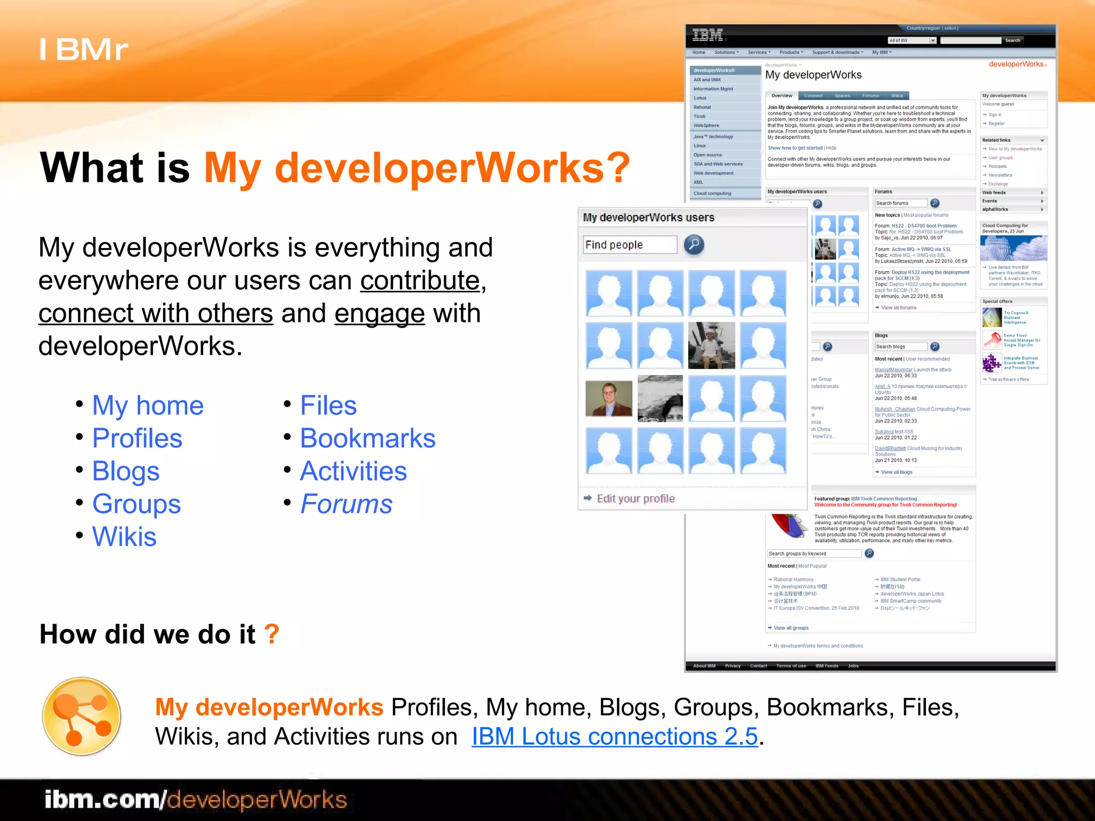
Task: Switch to the Connect tab
Action: 813,96
